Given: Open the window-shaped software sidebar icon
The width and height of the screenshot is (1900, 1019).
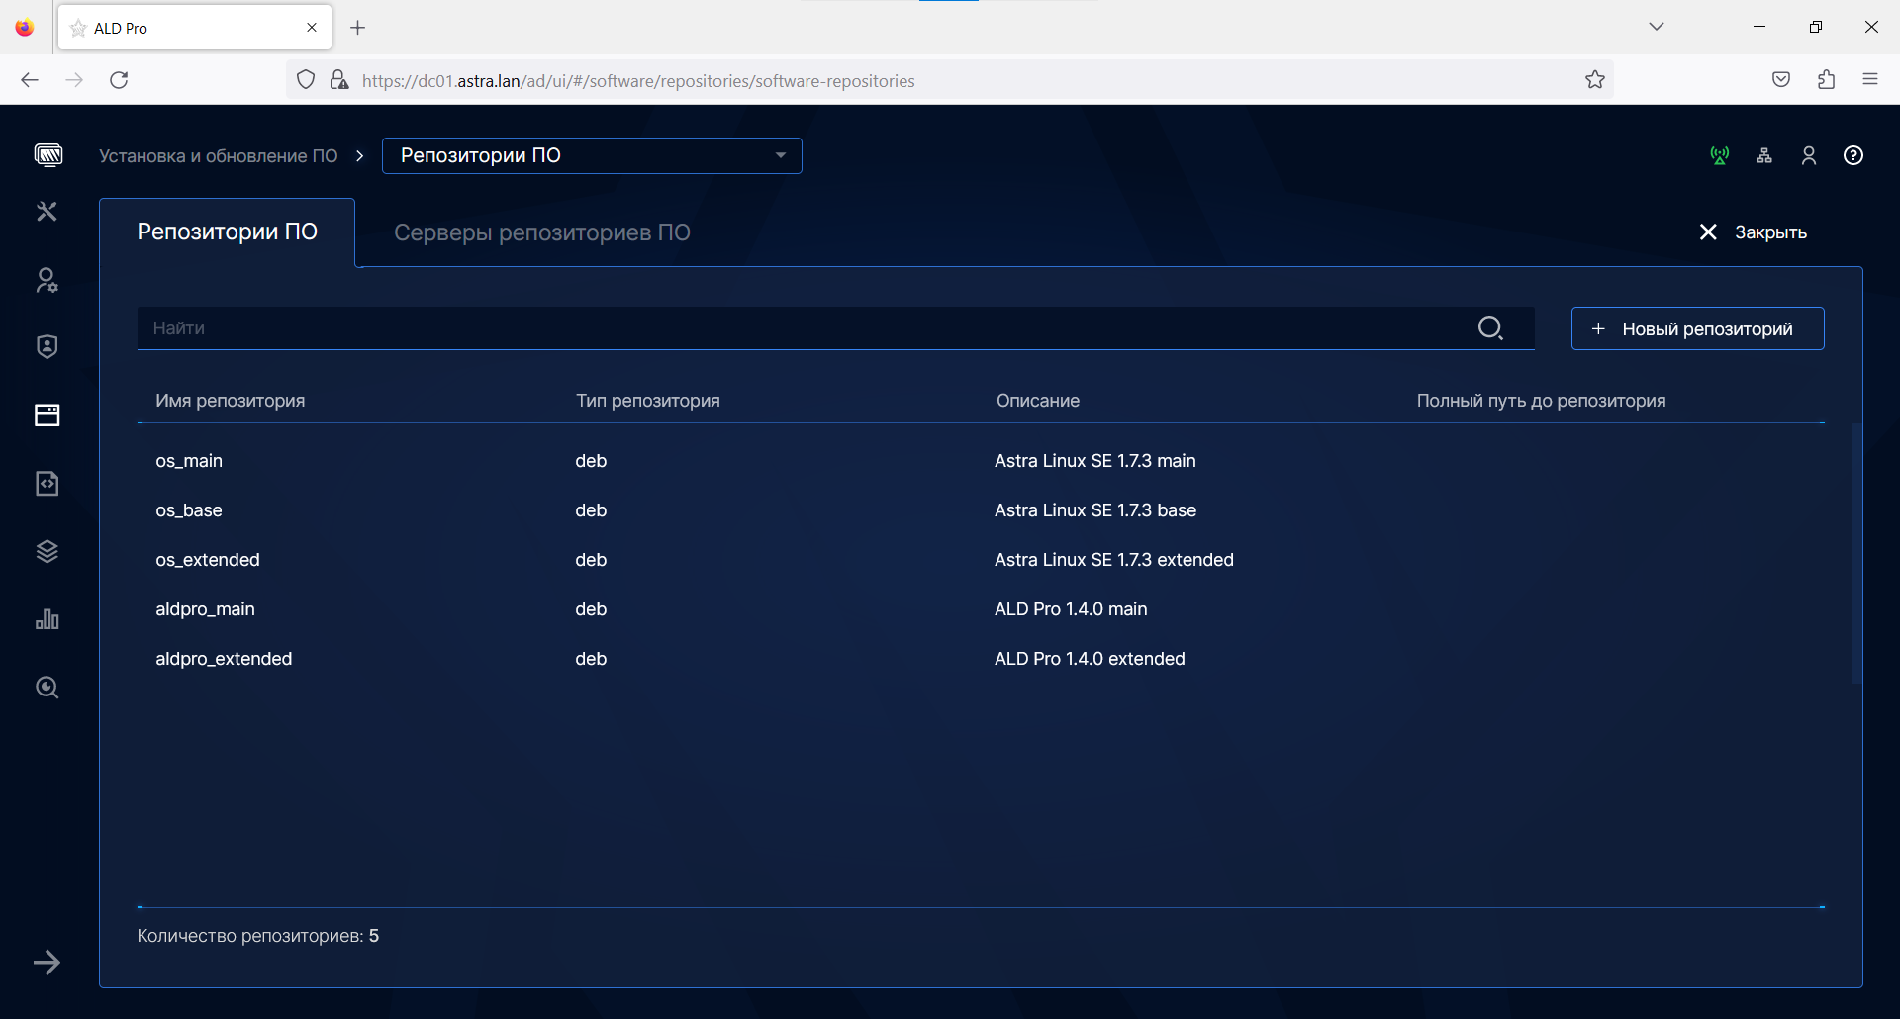Looking at the screenshot, I should pos(47,415).
